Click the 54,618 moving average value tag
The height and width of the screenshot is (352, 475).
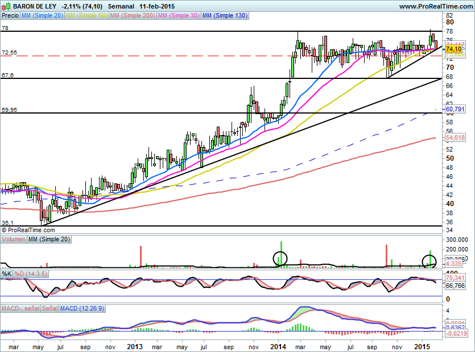point(456,138)
